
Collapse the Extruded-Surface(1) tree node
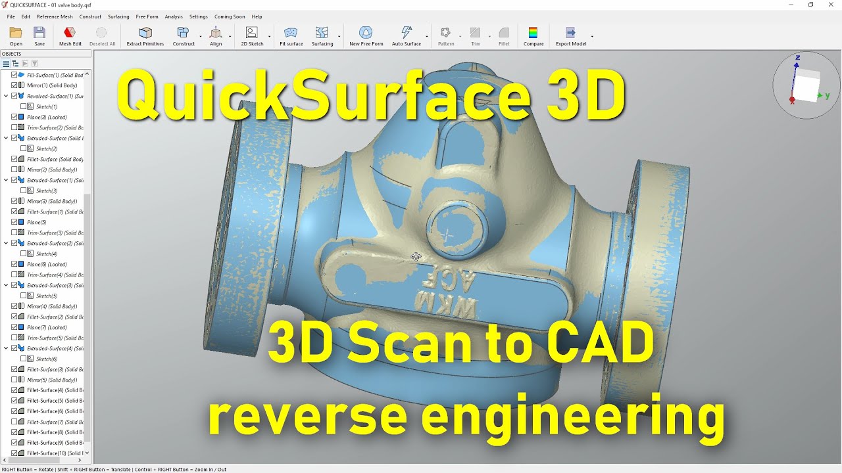coord(6,180)
